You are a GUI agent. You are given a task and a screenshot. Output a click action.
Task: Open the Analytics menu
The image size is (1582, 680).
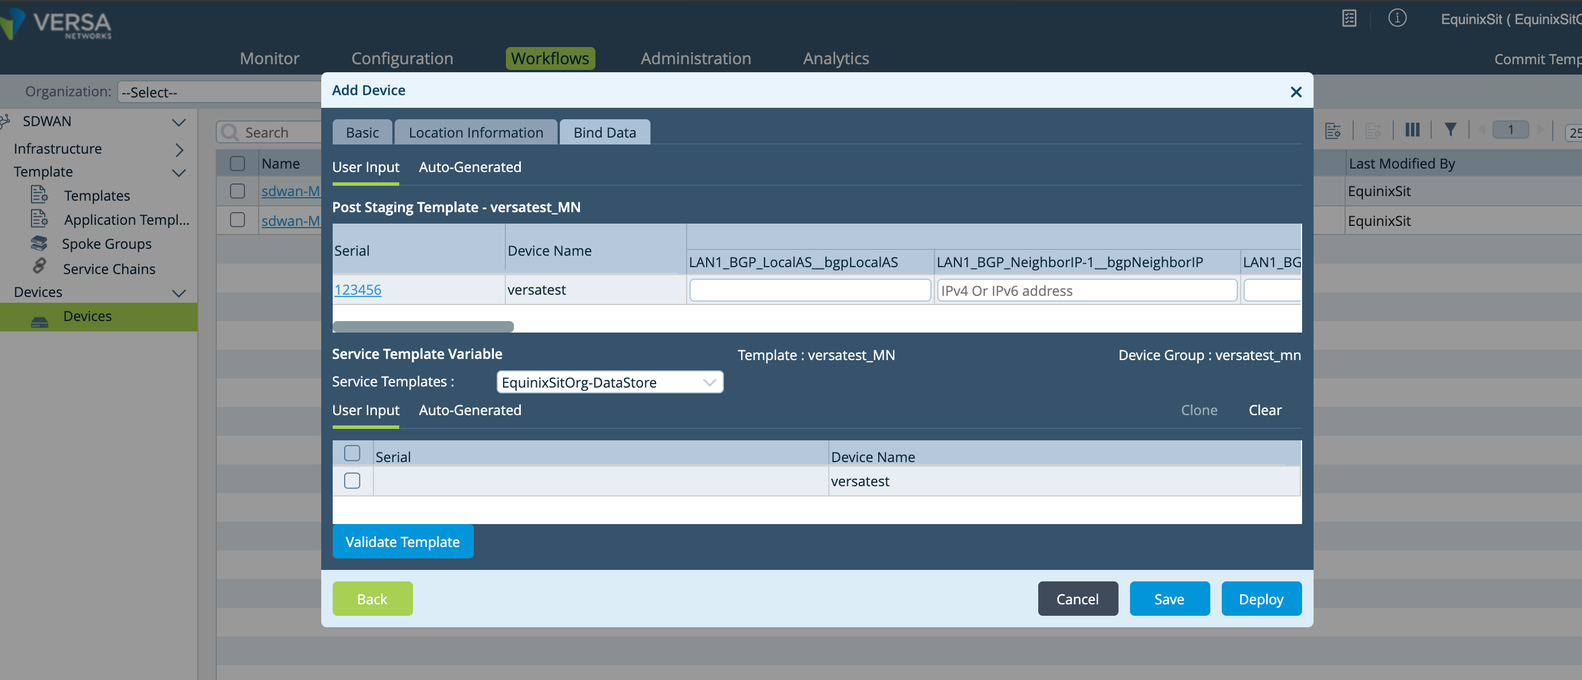(836, 58)
